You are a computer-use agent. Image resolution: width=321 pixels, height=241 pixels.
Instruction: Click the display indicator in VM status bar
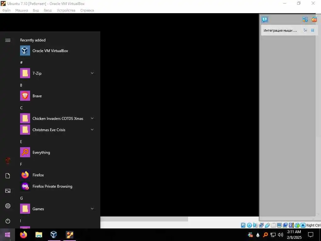pos(279,225)
